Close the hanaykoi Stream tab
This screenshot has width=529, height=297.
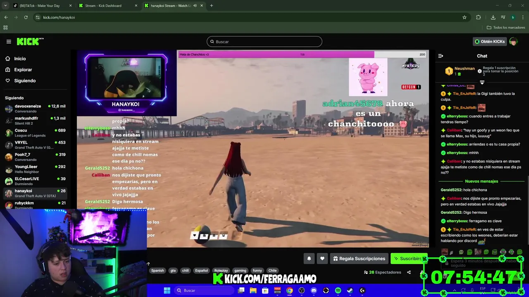[x=202, y=6]
